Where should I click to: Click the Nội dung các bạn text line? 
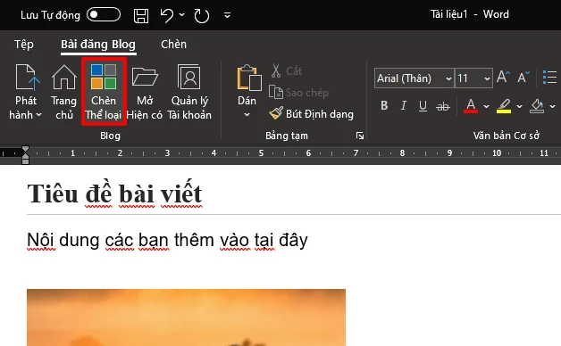coord(167,240)
